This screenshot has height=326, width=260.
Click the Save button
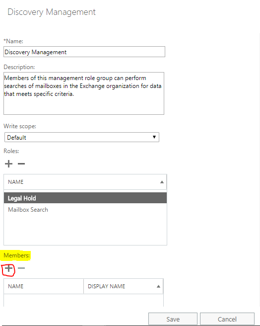[x=173, y=319]
